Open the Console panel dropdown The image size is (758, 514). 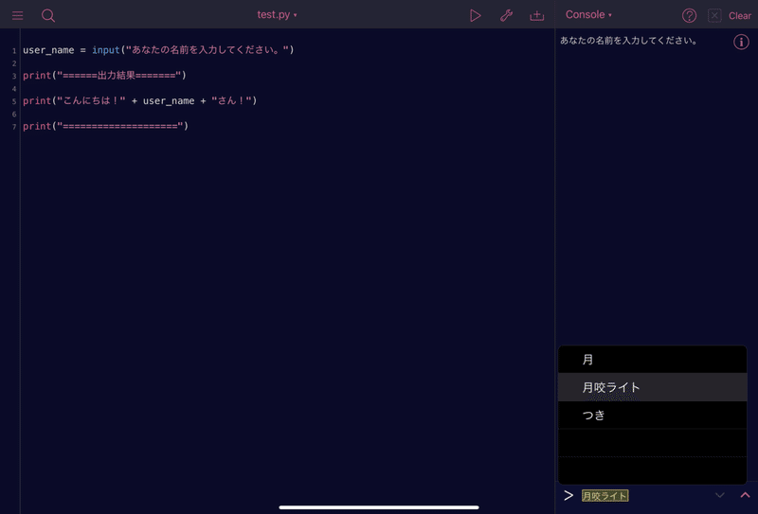click(x=588, y=14)
